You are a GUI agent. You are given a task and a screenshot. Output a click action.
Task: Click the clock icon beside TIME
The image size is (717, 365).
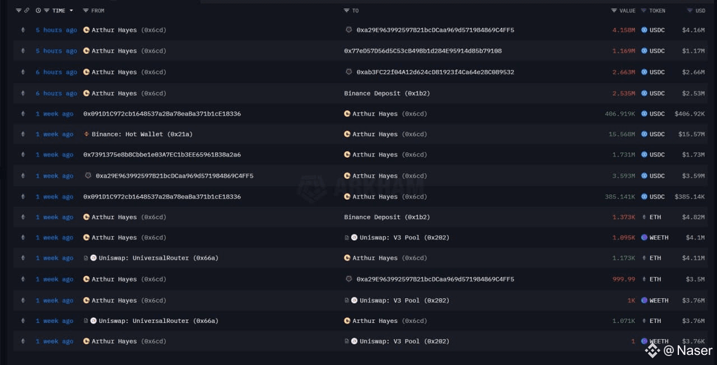[38, 11]
